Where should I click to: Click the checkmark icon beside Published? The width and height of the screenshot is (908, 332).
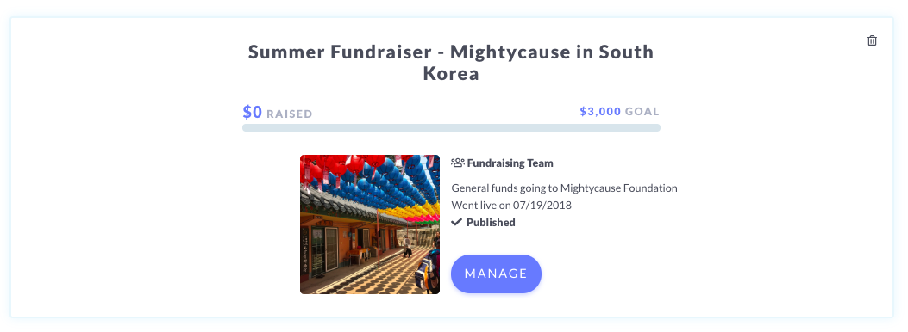(x=457, y=222)
